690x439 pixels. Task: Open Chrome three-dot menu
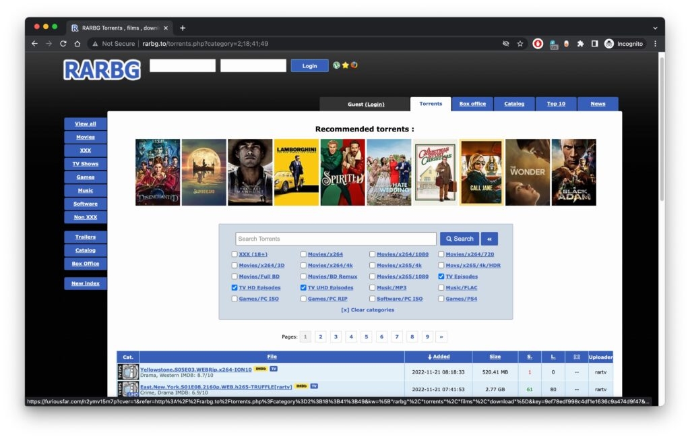click(x=655, y=44)
